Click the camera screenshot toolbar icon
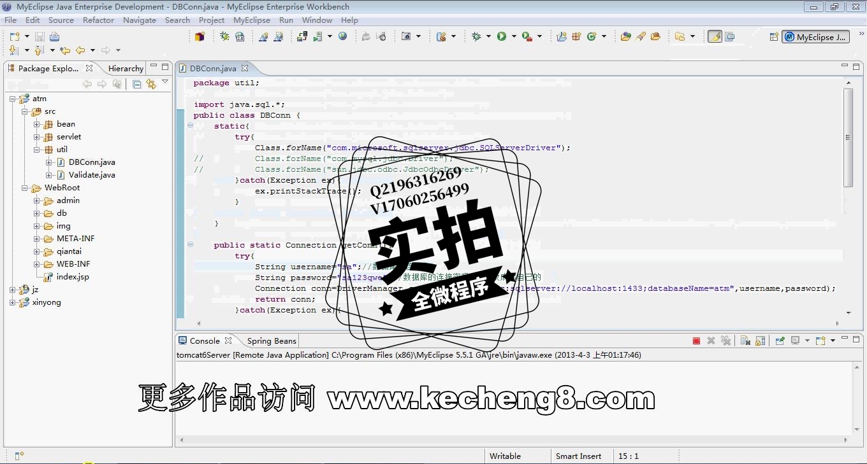 (406, 37)
